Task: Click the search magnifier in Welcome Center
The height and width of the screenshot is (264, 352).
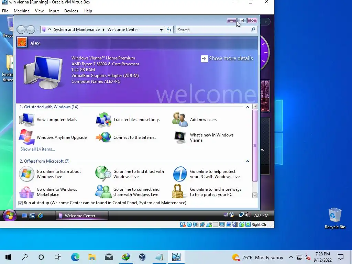Action: (253, 30)
